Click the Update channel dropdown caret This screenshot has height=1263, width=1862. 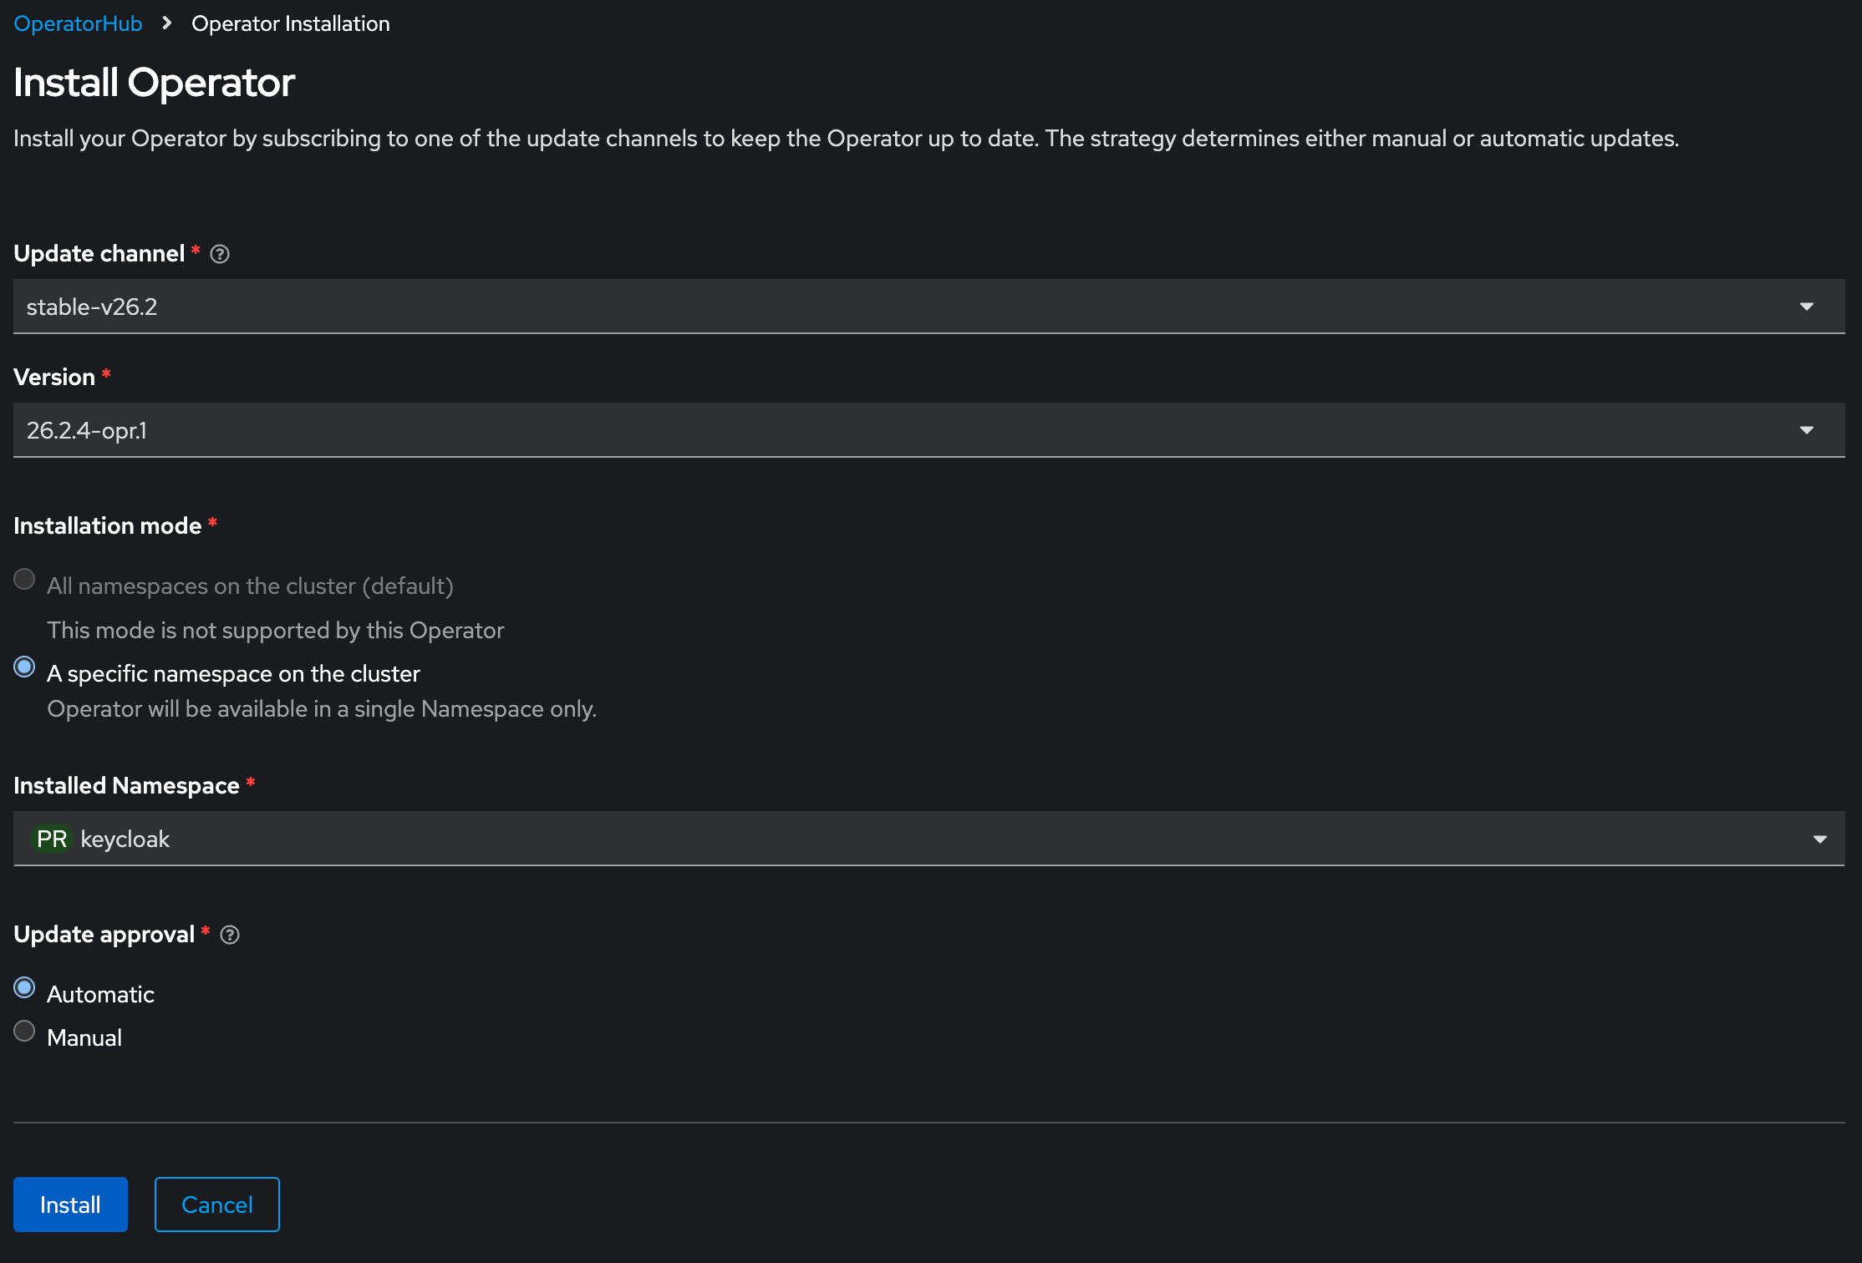tap(1806, 307)
